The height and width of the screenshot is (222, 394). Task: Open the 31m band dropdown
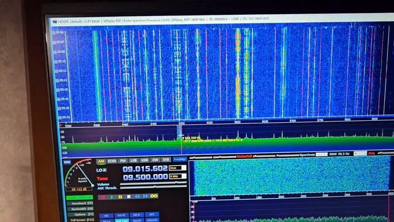click(x=178, y=168)
